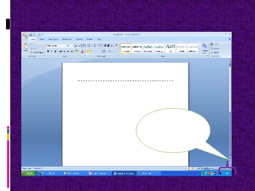The height and width of the screenshot is (191, 255).
Task: Click the Shrink Font icon
Action: point(80,46)
